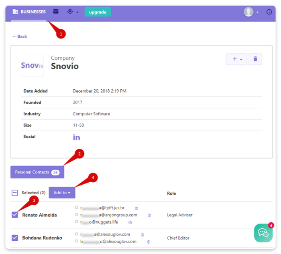
Task: Click help icon beside first alexouglov.com email
Action: [142, 235]
